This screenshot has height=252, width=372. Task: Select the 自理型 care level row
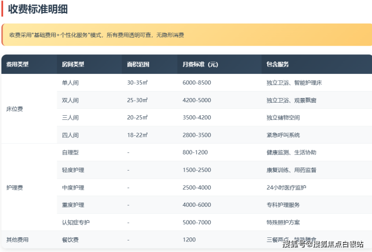pos(70,152)
